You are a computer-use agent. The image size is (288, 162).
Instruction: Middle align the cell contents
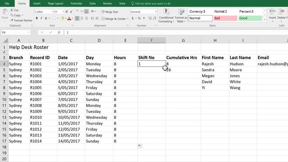point(82,11)
